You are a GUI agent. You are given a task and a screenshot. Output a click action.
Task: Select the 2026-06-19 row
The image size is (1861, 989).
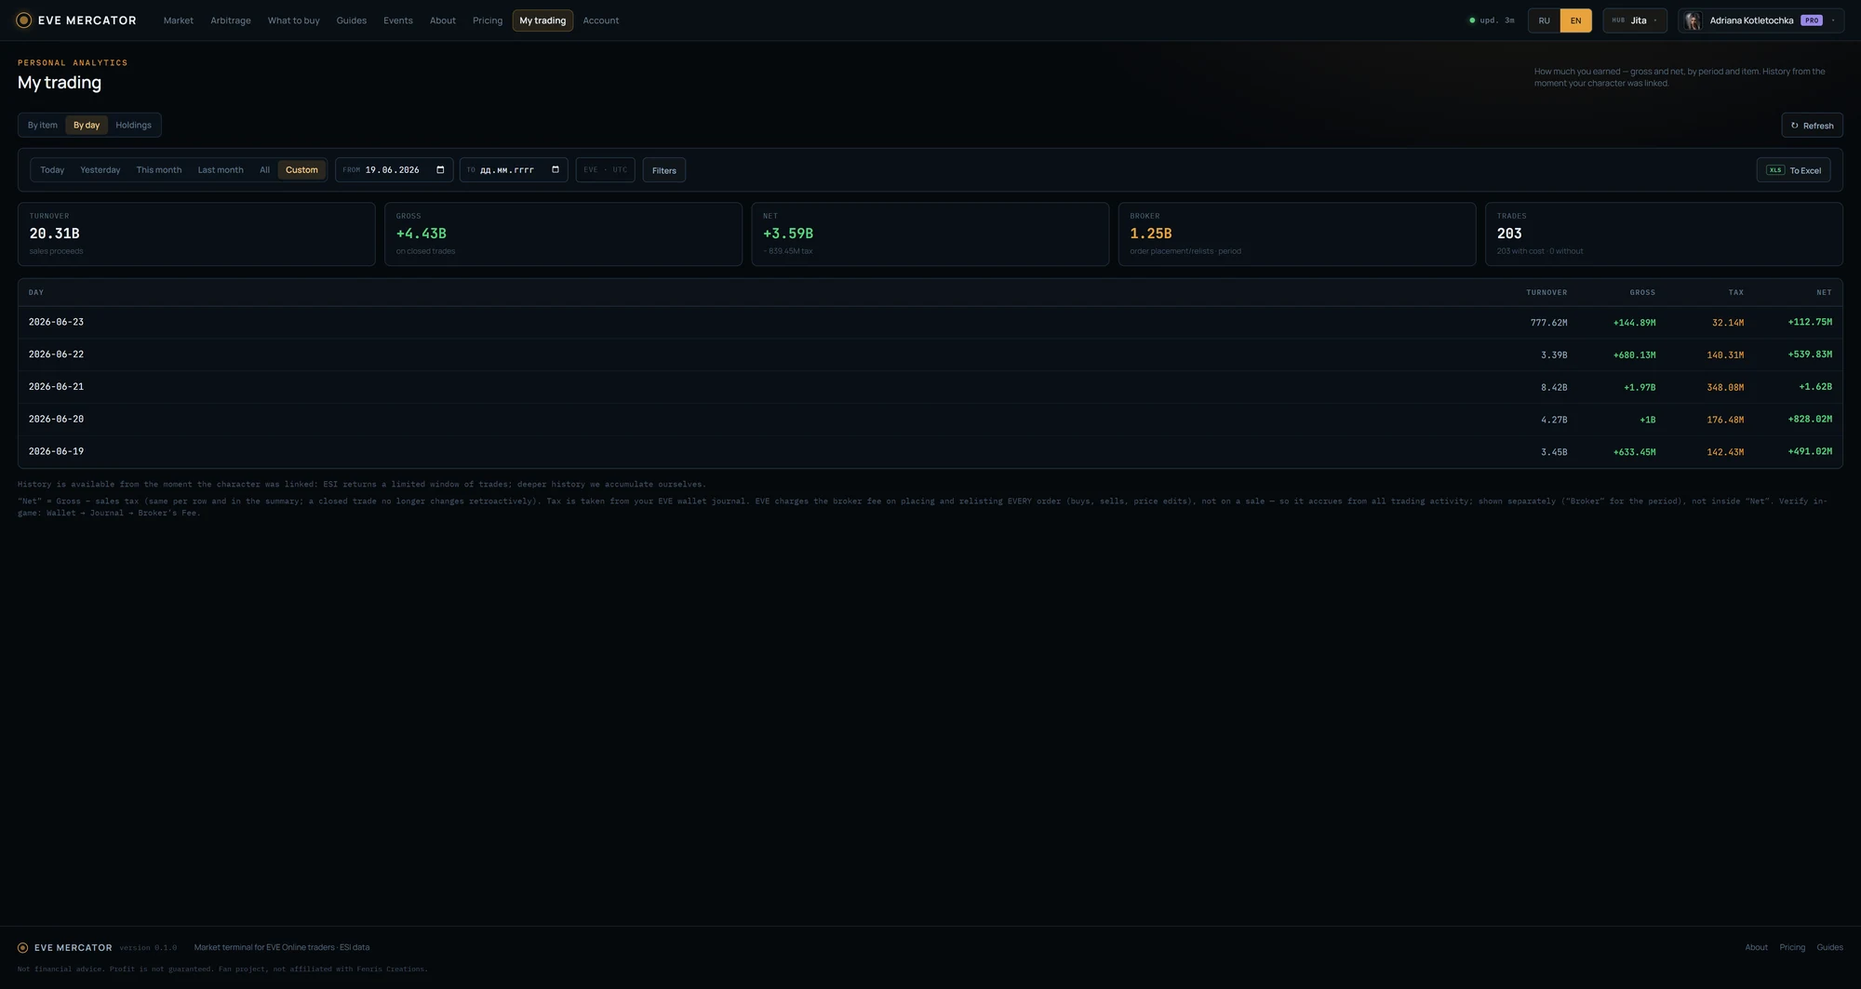pyautogui.click(x=930, y=452)
